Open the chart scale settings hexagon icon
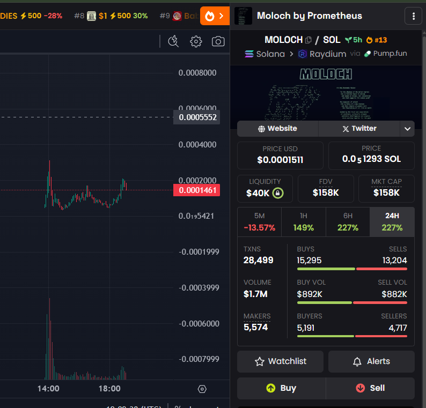This screenshot has width=426, height=408. [202, 389]
